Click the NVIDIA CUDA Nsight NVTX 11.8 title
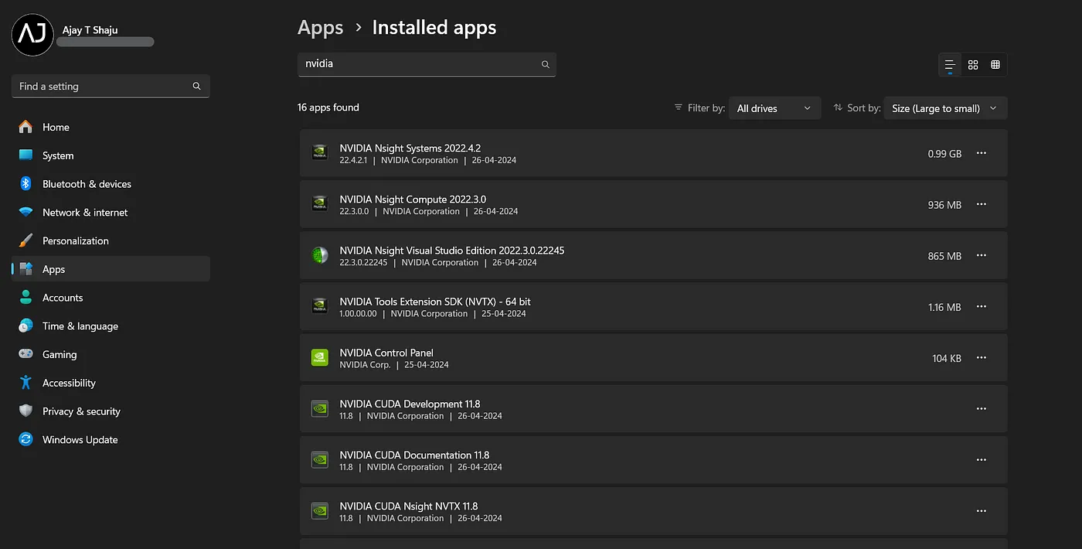Screen dimensions: 1082x549 (409, 506)
